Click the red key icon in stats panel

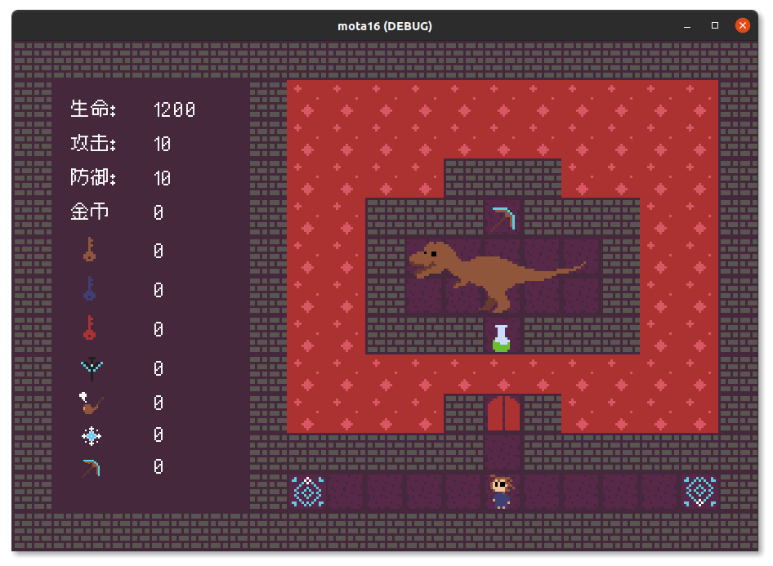89,328
